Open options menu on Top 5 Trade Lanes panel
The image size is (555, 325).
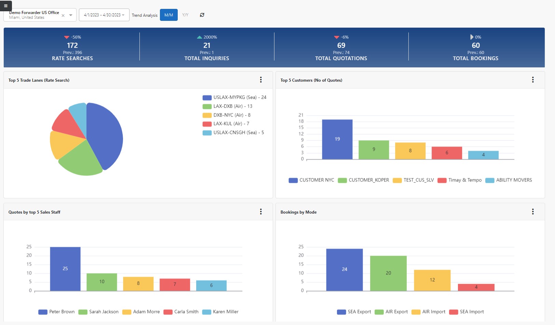click(261, 80)
